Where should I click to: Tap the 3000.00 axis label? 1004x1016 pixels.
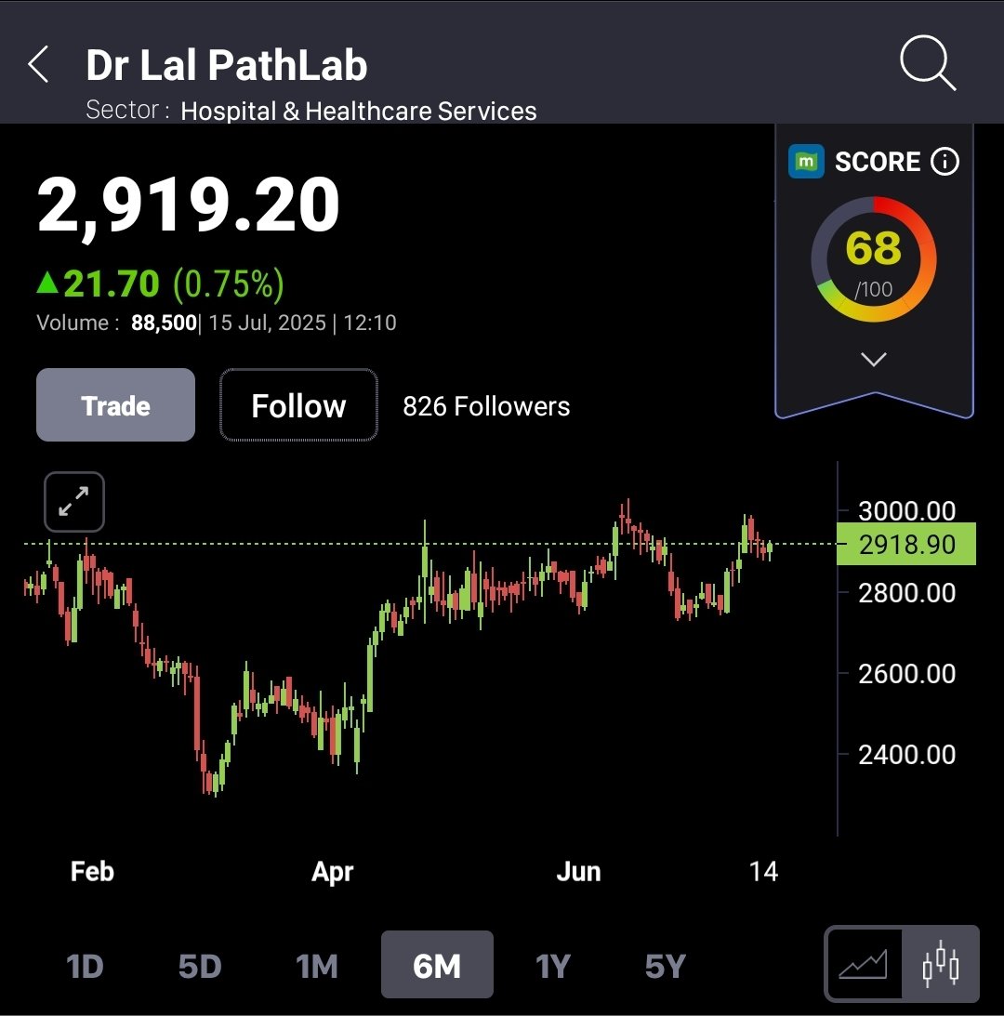coord(906,510)
